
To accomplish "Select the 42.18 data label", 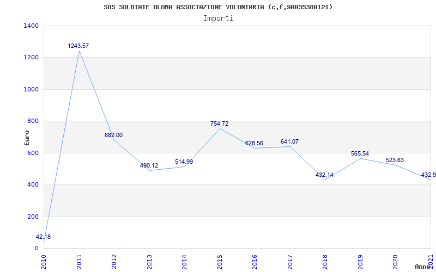I will pyautogui.click(x=44, y=237).
